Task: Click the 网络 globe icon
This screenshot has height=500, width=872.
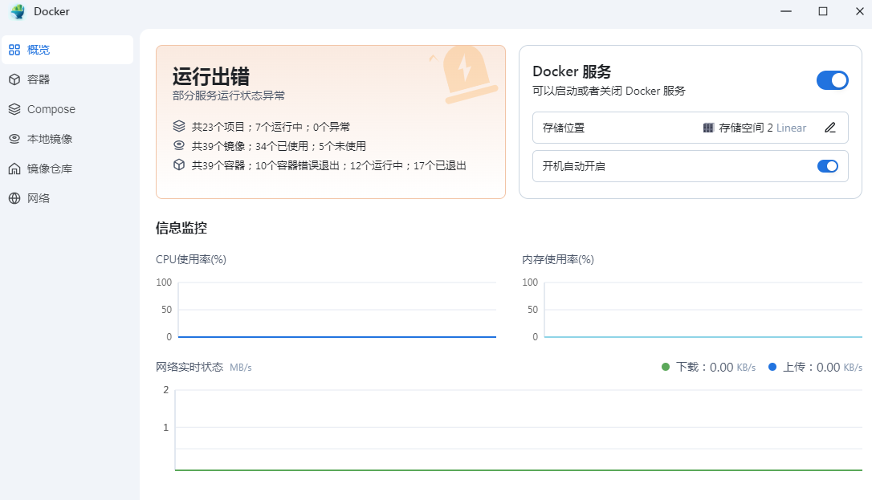Action: pyautogui.click(x=14, y=198)
